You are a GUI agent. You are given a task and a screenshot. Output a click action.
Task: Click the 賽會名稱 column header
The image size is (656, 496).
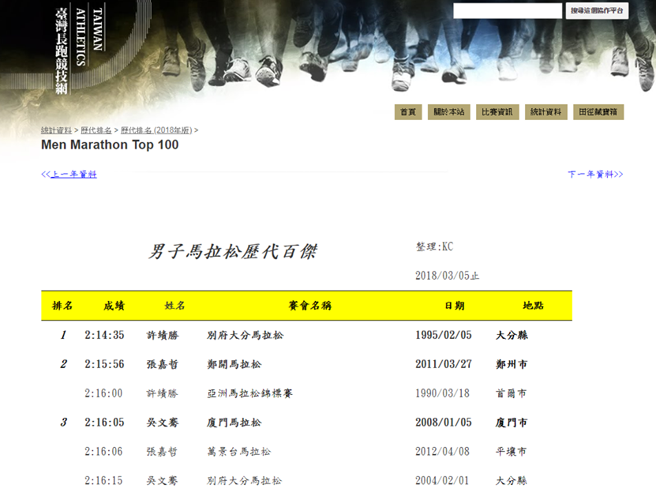pos(310,306)
